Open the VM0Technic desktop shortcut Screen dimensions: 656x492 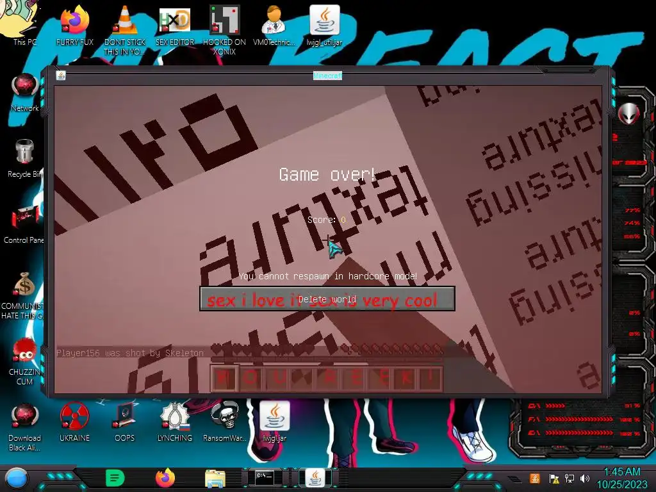274,25
